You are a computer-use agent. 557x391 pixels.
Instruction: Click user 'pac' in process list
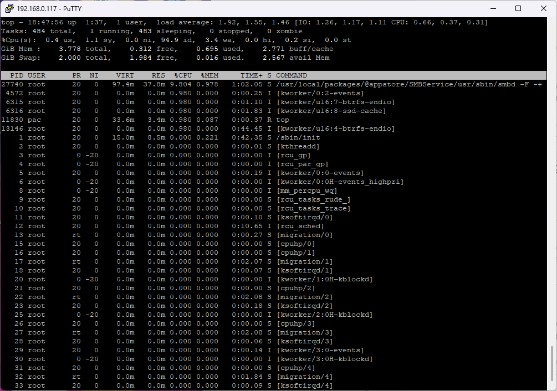click(34, 120)
